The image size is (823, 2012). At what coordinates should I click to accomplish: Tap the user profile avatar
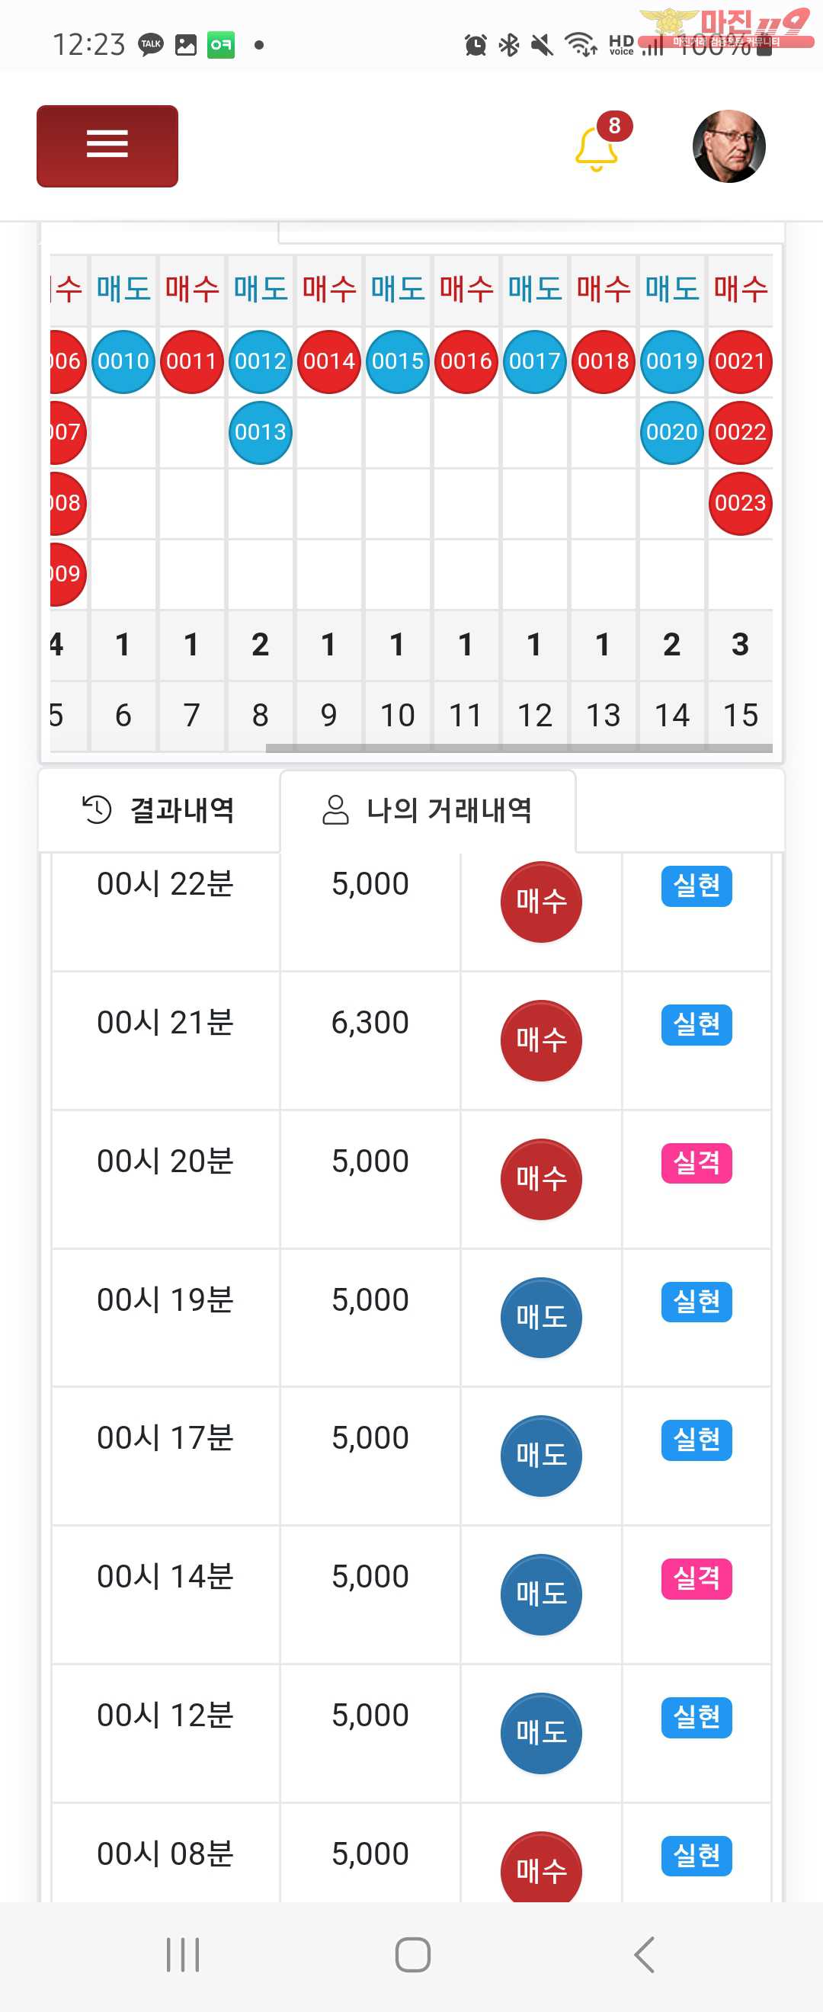point(729,146)
